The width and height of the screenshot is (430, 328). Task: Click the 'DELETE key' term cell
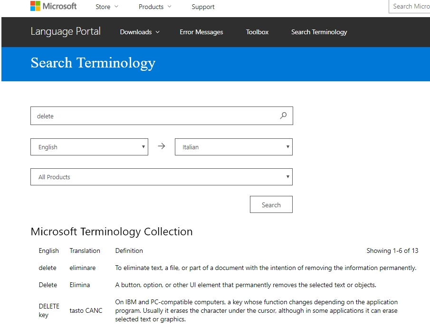pos(49,310)
